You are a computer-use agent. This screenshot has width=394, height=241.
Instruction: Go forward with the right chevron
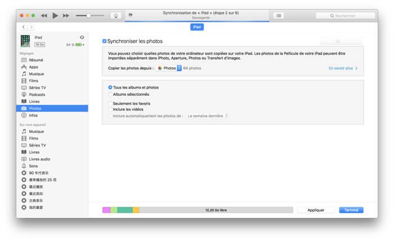(31, 27)
